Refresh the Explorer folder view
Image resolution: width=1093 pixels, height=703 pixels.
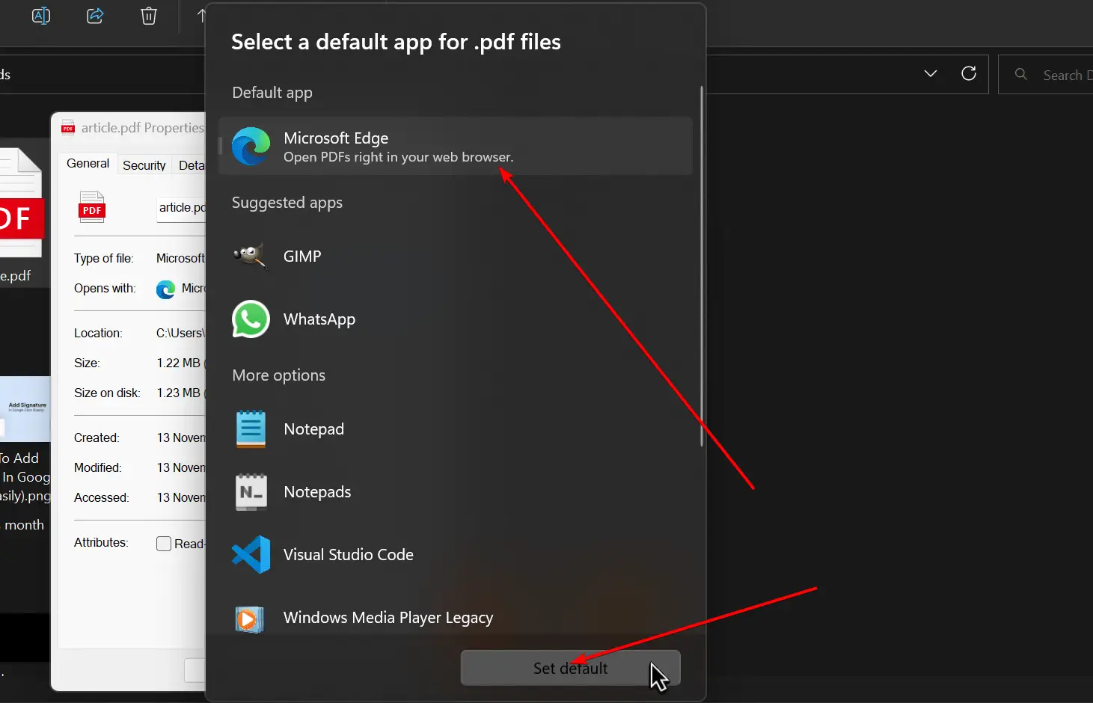tap(969, 73)
